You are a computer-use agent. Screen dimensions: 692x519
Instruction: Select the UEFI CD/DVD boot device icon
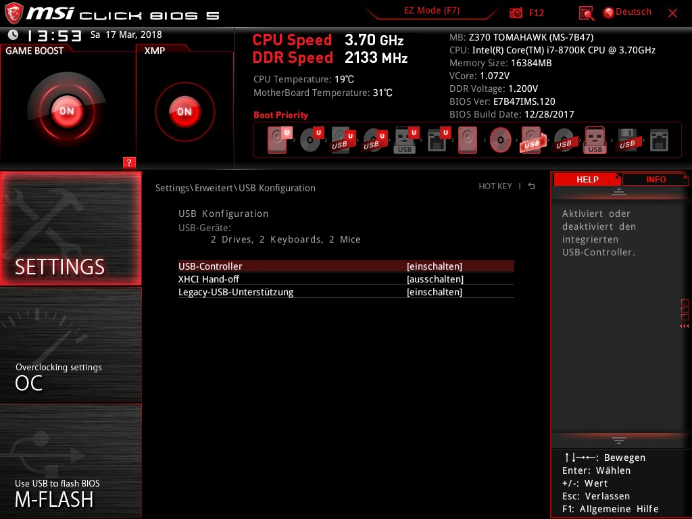click(312, 140)
